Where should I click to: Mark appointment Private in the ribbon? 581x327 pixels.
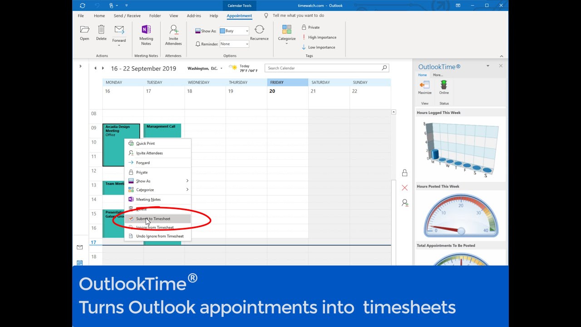[310, 27]
